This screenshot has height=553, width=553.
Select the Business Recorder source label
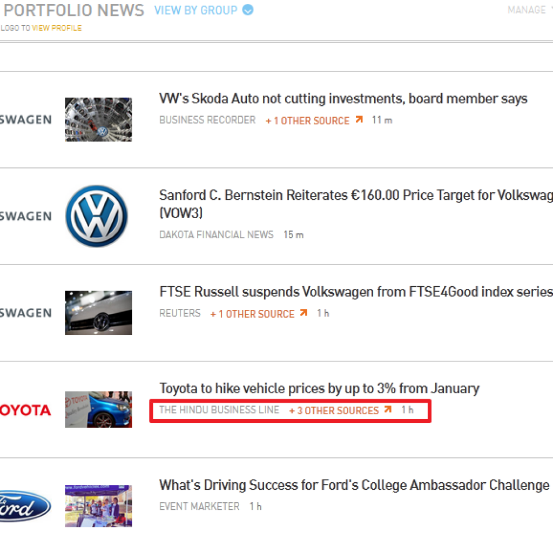tap(207, 120)
